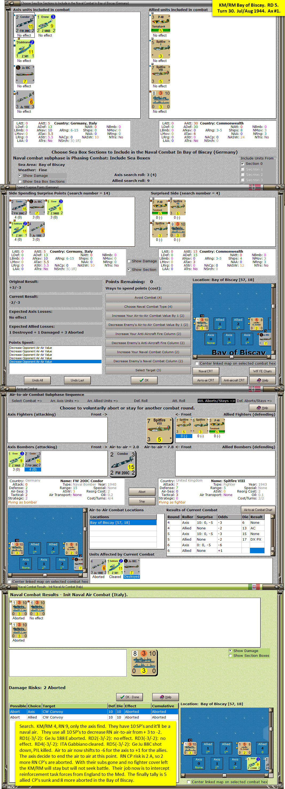Click the Select Target (3) button

click(x=148, y=370)
